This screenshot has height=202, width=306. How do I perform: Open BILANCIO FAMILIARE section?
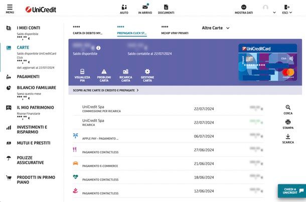pos(37,88)
